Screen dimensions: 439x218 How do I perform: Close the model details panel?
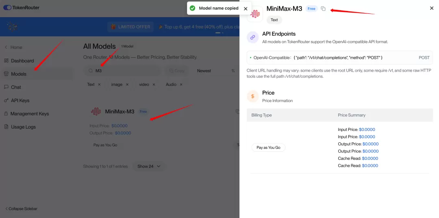click(x=432, y=9)
